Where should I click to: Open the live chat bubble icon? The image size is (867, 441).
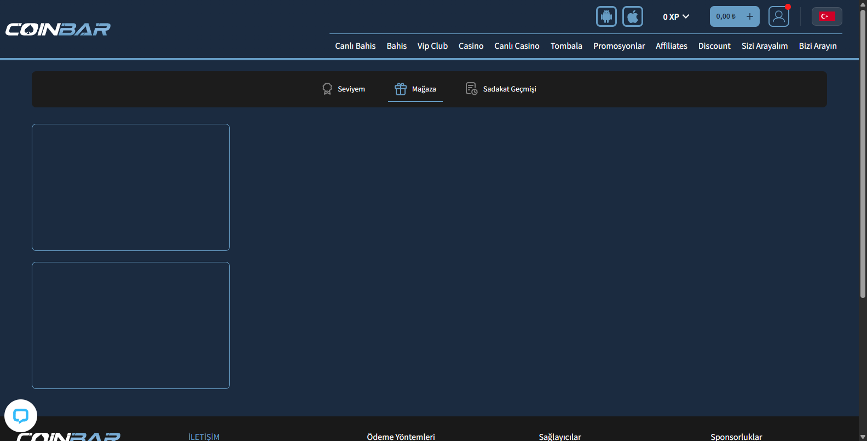point(21,416)
